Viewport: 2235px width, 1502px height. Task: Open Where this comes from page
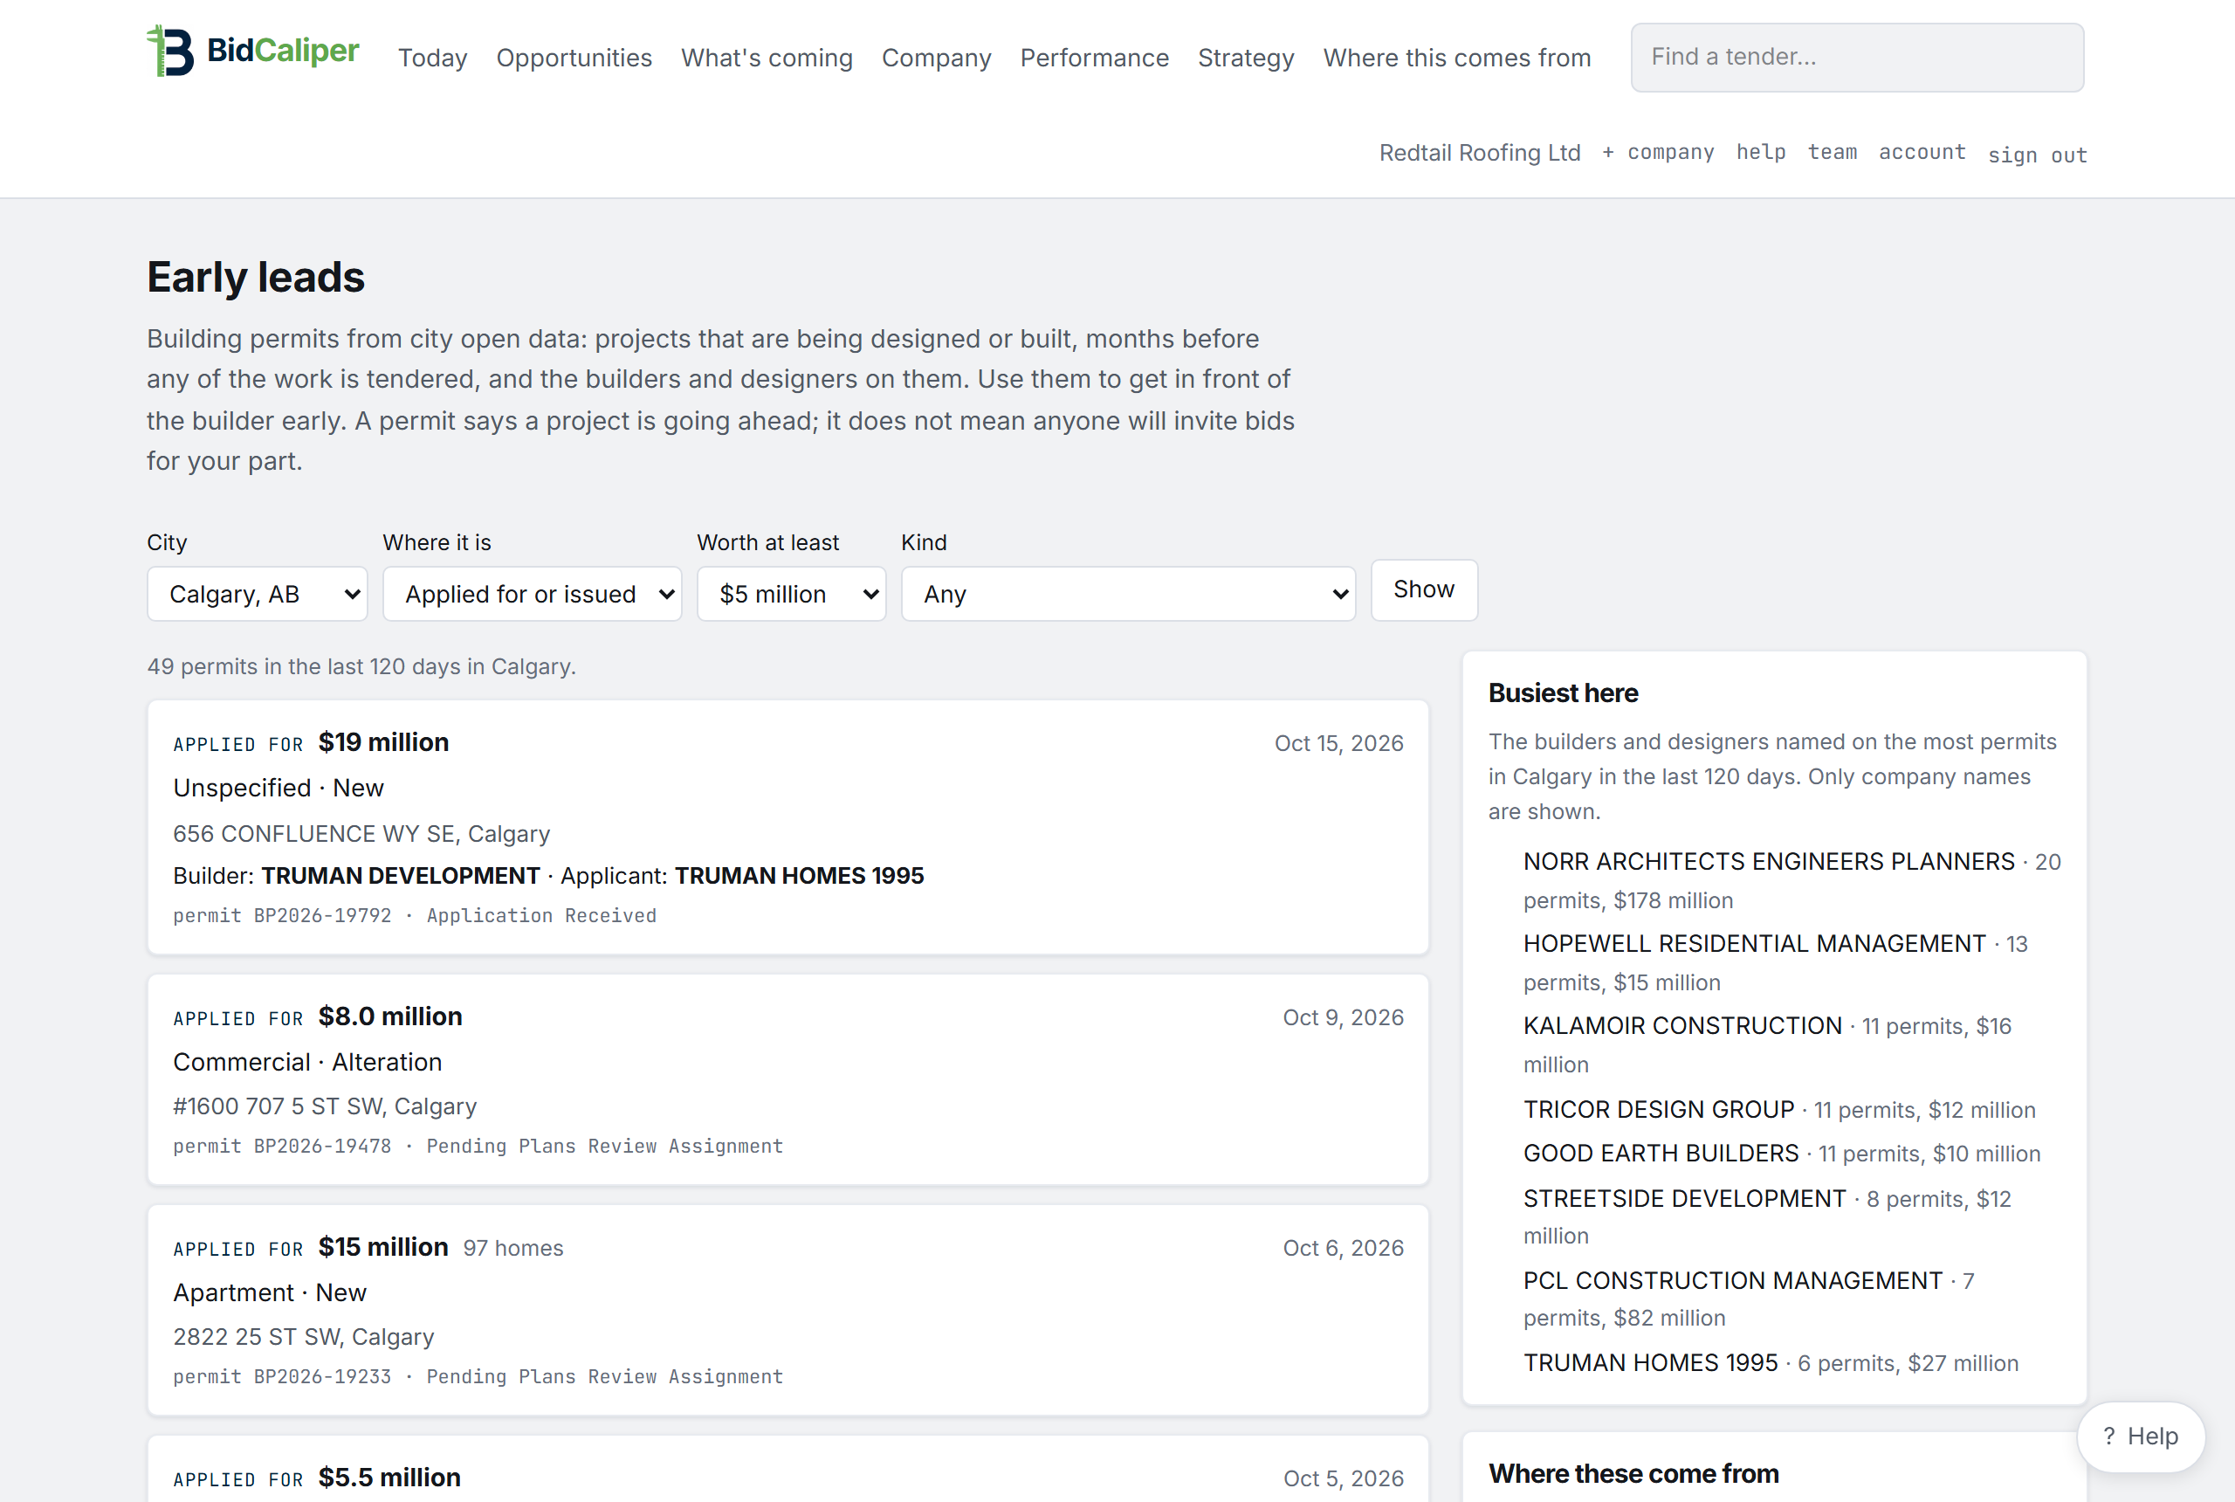tap(1456, 58)
